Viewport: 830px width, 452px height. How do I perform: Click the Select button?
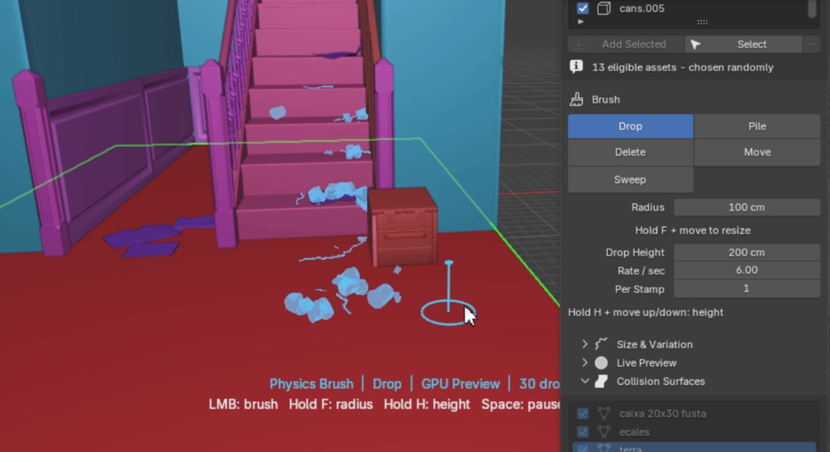coord(743,45)
